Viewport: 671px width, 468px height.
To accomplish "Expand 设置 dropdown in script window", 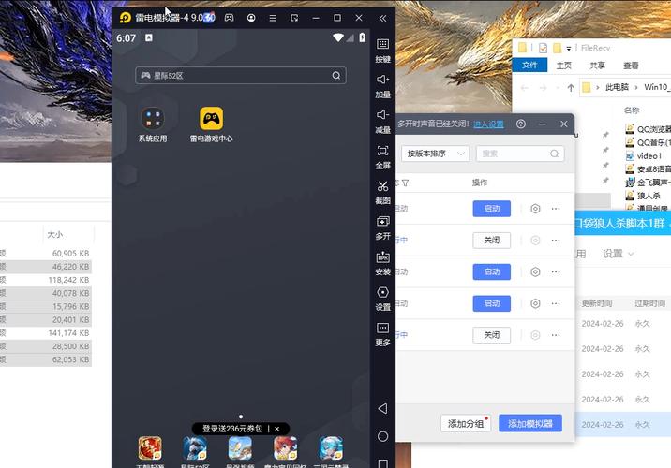I will click(618, 254).
